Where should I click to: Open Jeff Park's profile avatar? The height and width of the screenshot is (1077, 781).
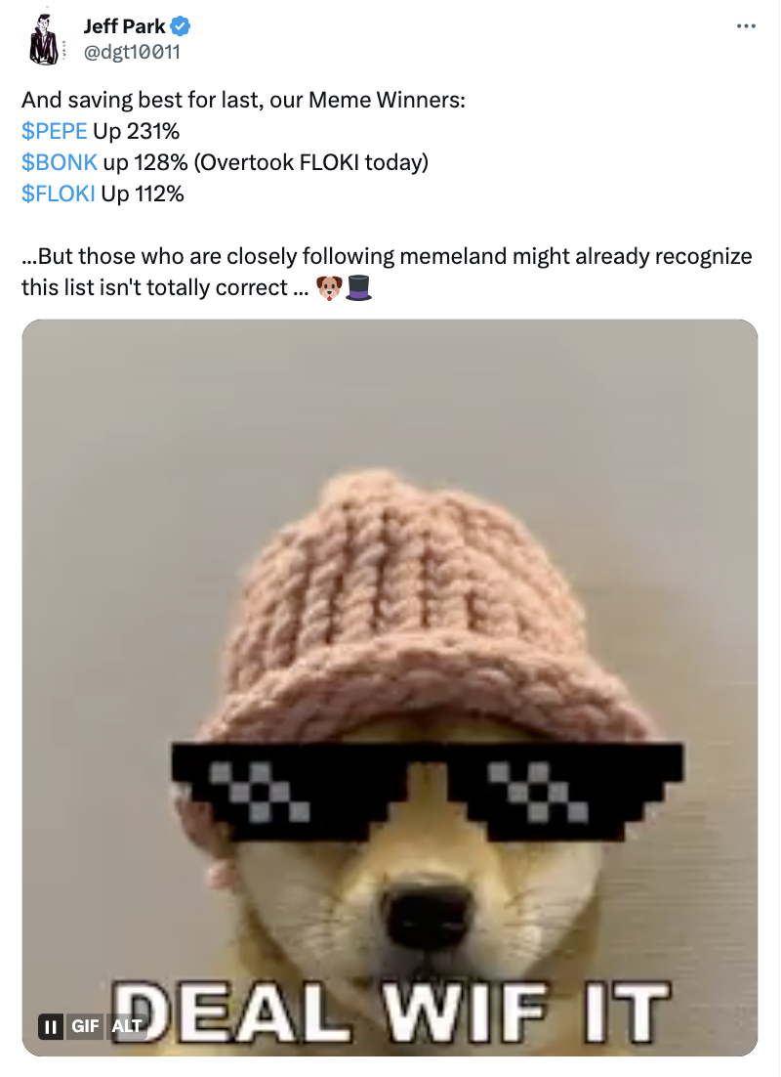point(45,40)
